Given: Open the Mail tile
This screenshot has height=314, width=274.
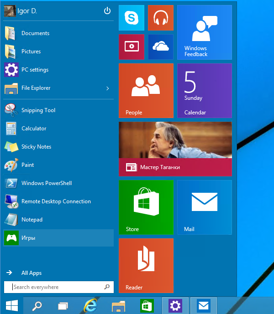Looking at the screenshot, I should pyautogui.click(x=205, y=207).
